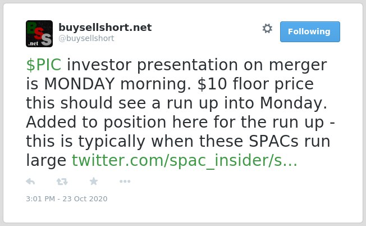
Task: Visit the @buysellshort handle
Action: click(x=86, y=38)
